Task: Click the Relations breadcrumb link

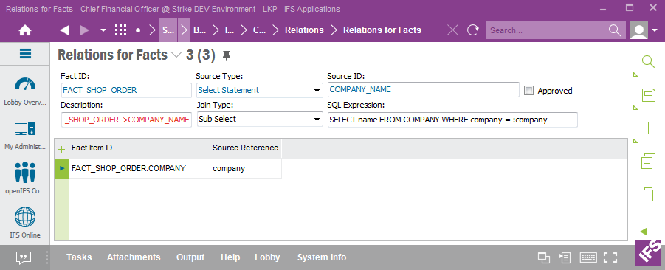Action: coord(304,30)
